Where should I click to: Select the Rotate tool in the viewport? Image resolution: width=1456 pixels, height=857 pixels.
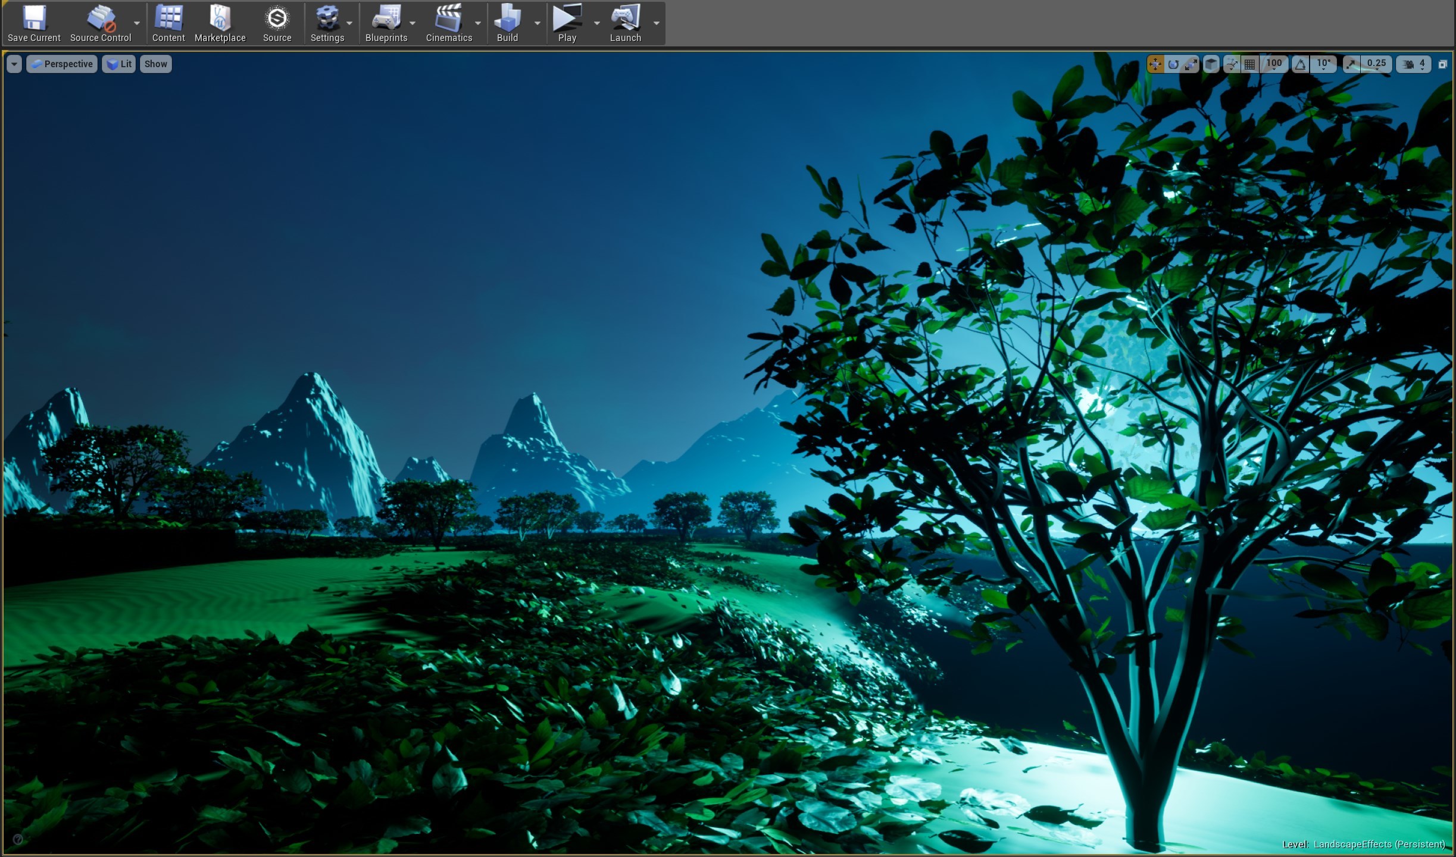coord(1173,64)
